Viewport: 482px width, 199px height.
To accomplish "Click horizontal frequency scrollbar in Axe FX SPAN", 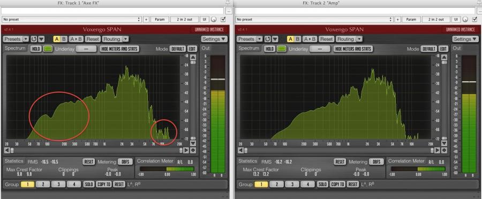I will click(x=96, y=150).
